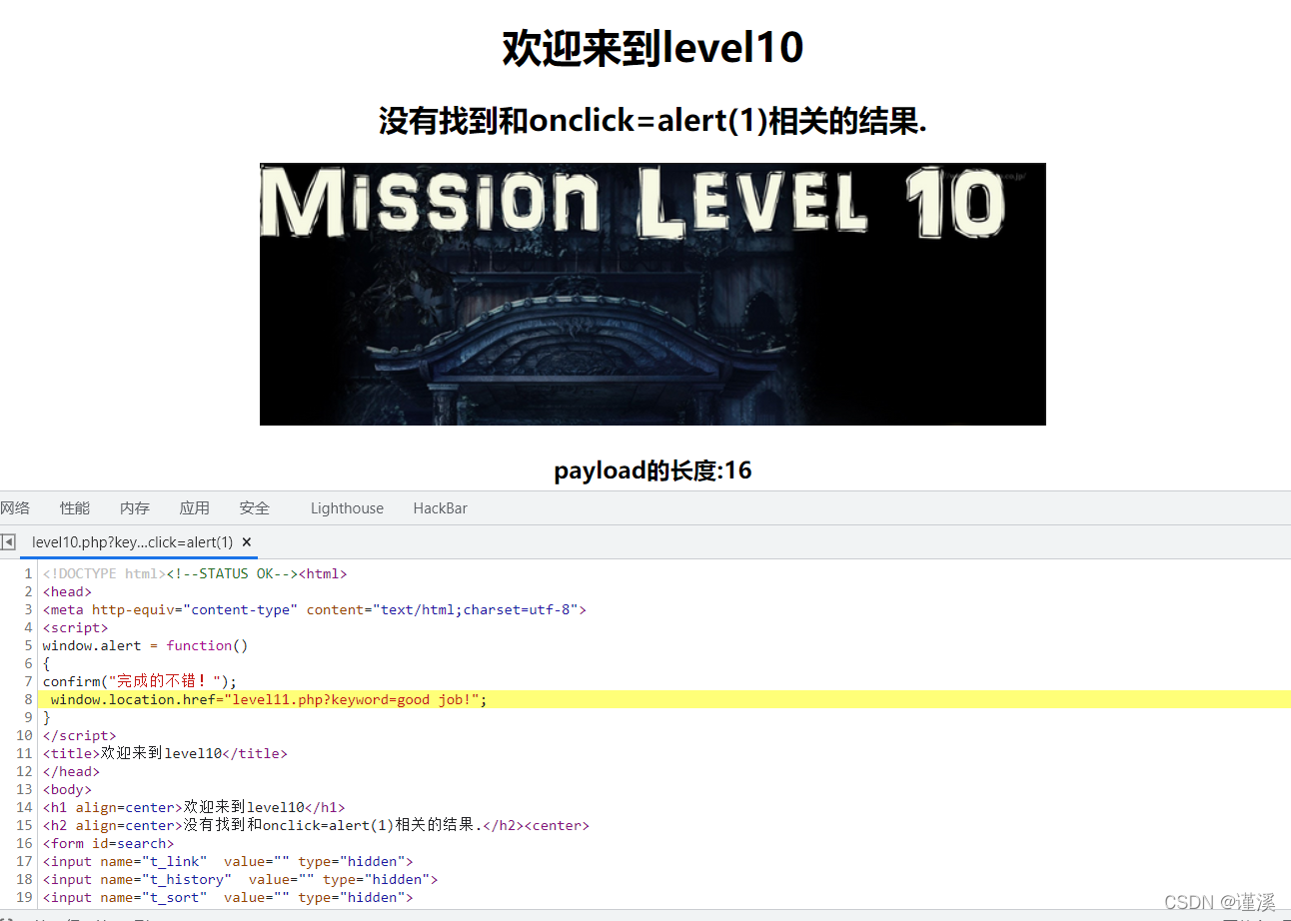Click the <form id=search> code line
The image size is (1291, 921).
click(x=108, y=844)
